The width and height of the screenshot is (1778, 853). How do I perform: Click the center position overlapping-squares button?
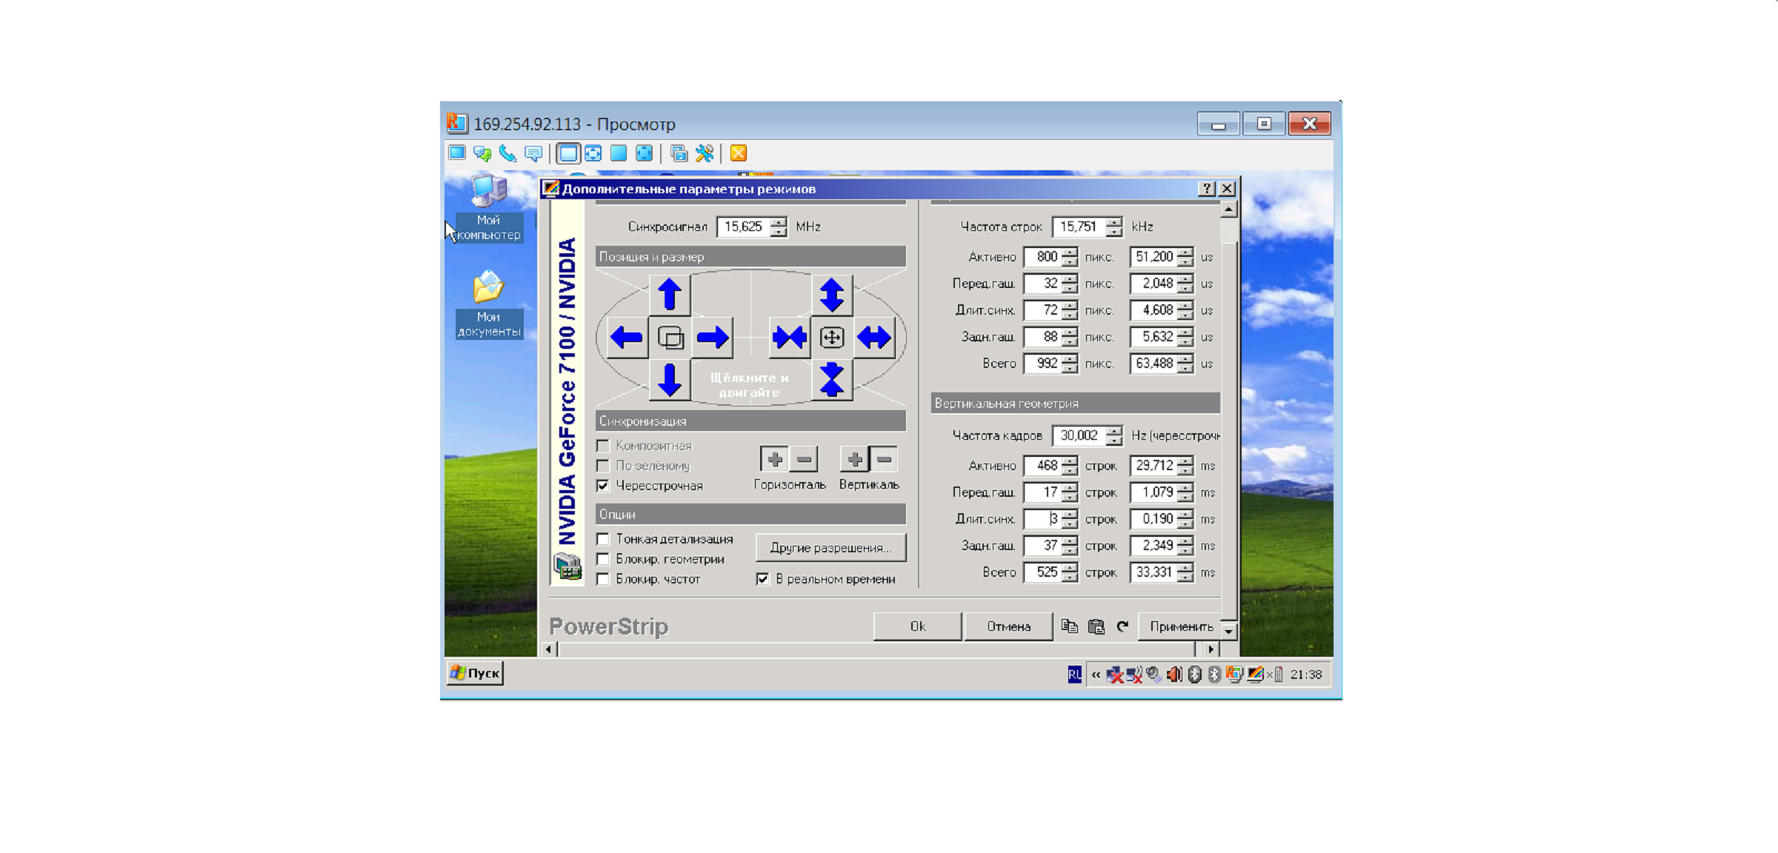670,338
